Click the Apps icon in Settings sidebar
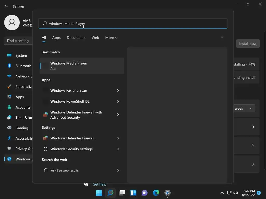This screenshot has width=266, height=199. click(9, 97)
